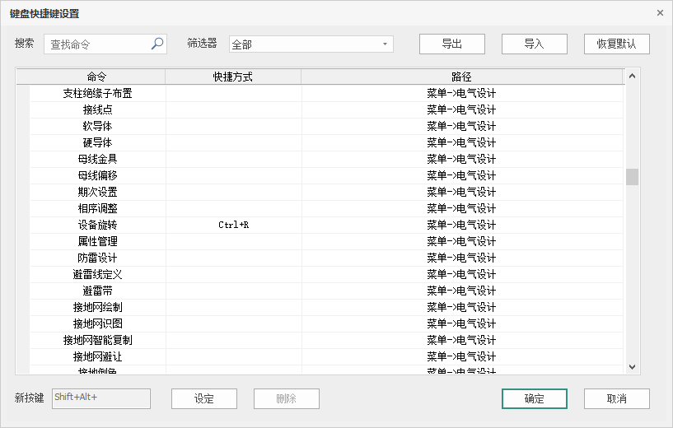Screen dimensions: 673x428
Task: Sort by the 命令 column header
Action: click(x=91, y=77)
